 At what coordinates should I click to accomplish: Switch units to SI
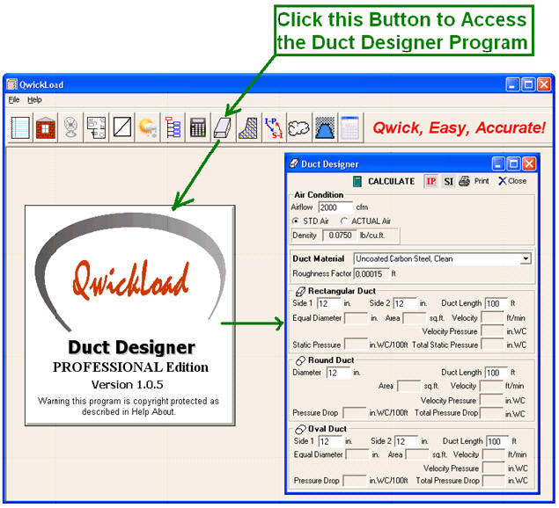click(448, 181)
